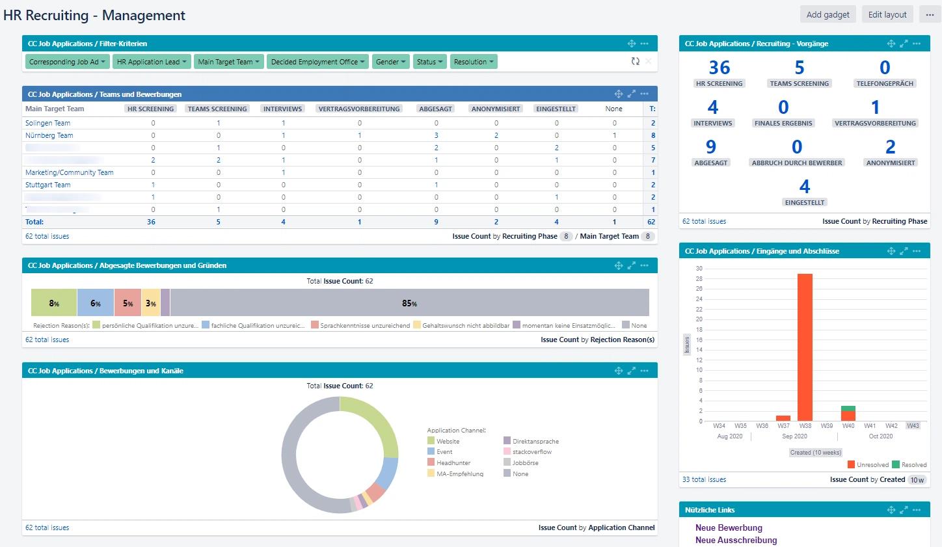Click the ABGESAGT column header
Screen dimensions: 942x547
click(x=435, y=109)
